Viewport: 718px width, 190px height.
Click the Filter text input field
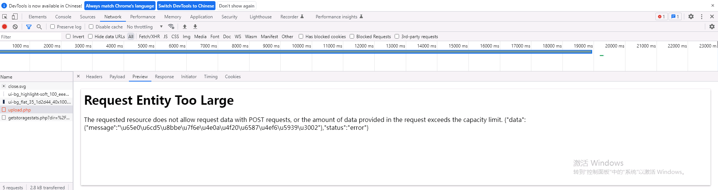coord(31,37)
